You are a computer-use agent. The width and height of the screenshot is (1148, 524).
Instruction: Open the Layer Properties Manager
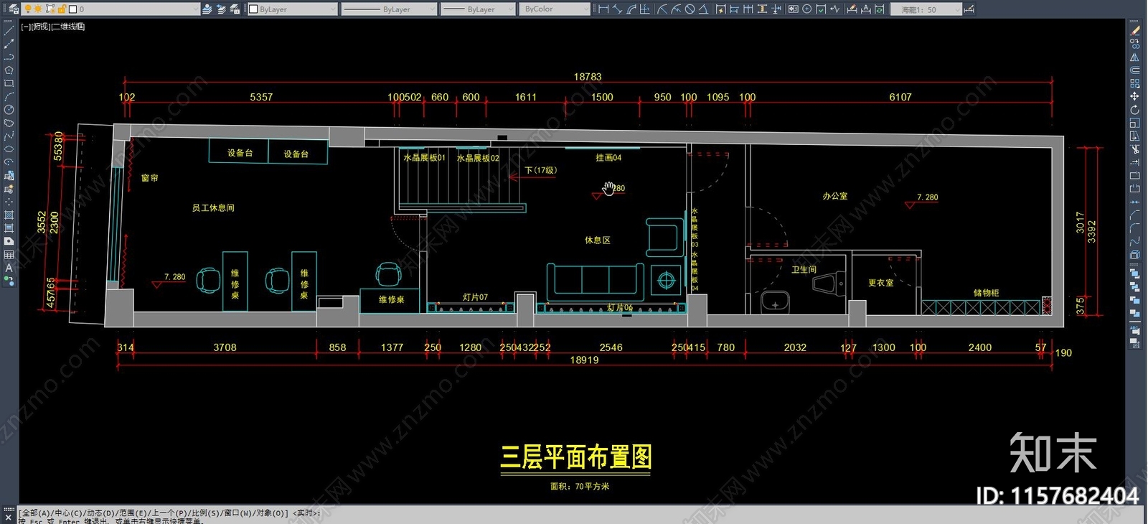coord(14,9)
